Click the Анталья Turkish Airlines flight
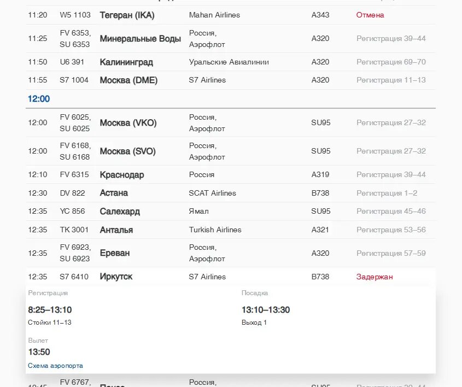Screen dimensions: 462x387 click(231, 230)
